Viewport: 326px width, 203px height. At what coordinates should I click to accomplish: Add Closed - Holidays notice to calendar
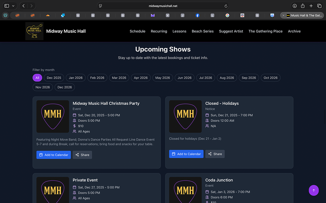pyautogui.click(x=186, y=154)
